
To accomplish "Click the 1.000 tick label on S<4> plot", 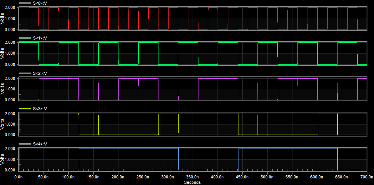I will pos(11,159).
